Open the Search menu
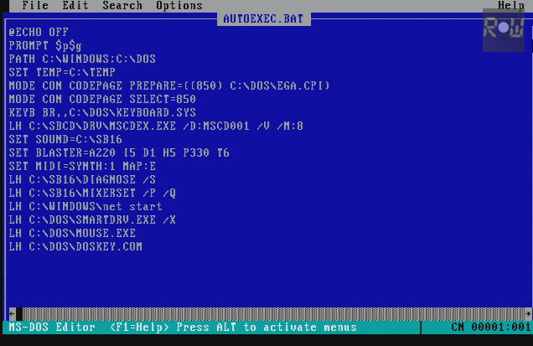The width and height of the screenshot is (533, 346). click(122, 5)
